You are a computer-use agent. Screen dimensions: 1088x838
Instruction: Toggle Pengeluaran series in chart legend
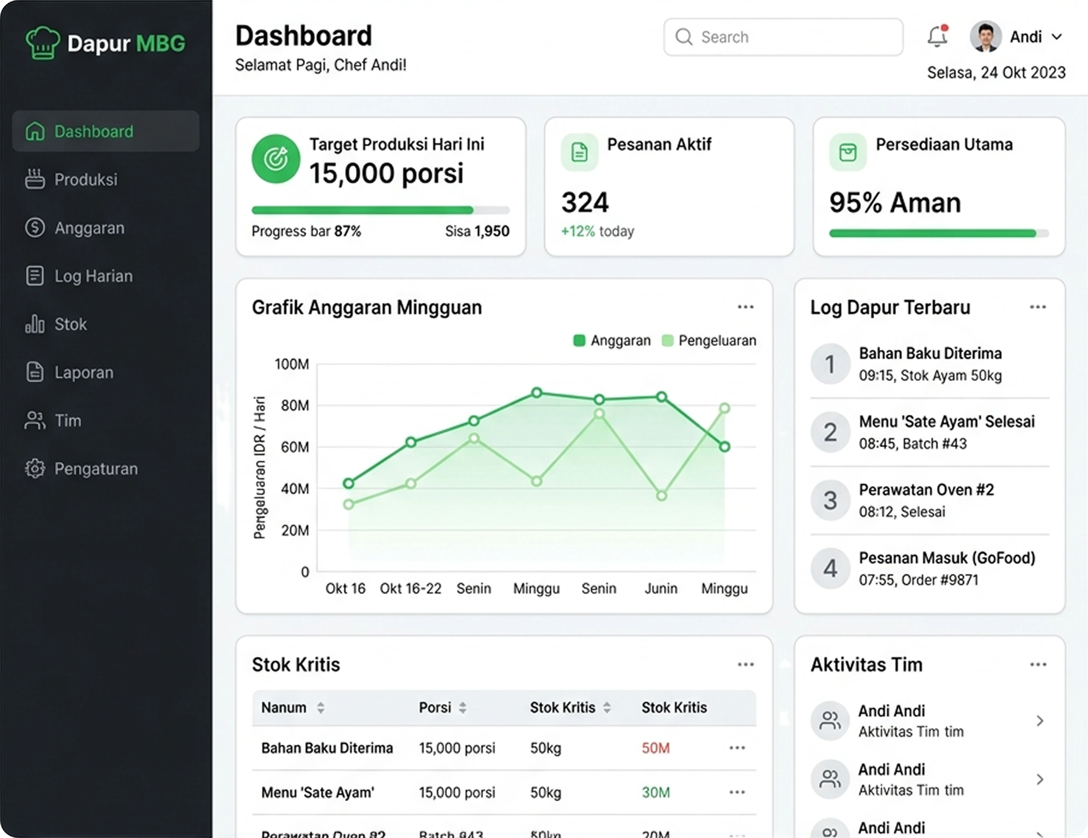click(x=709, y=340)
